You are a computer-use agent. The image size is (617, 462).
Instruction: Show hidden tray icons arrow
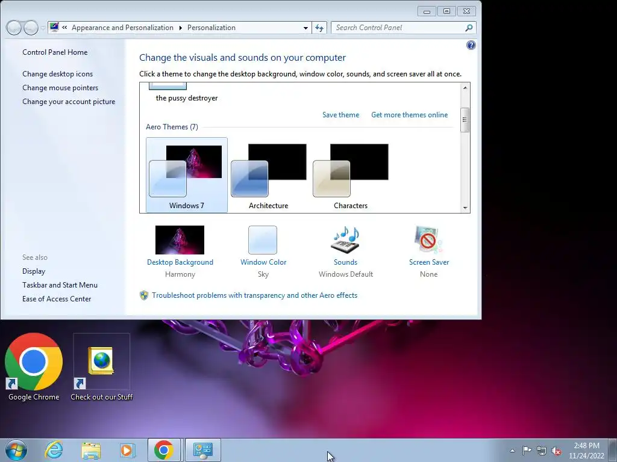click(x=512, y=451)
